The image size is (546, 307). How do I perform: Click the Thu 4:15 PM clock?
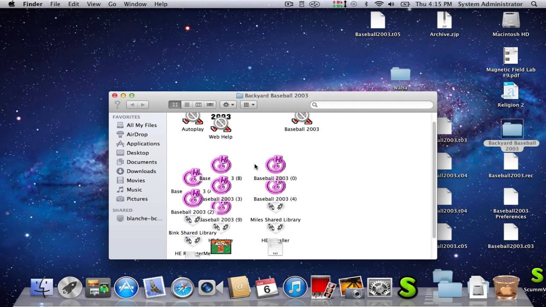(x=433, y=4)
